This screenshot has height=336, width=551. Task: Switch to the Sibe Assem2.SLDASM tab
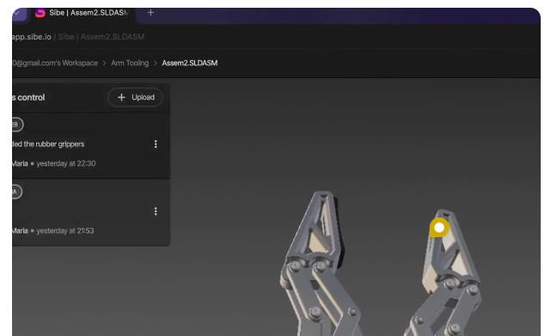[x=83, y=13]
